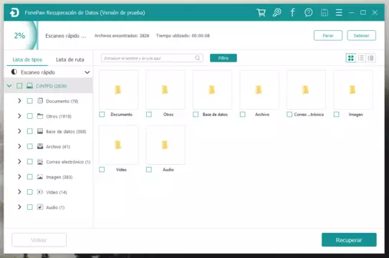Tick the Otros folder thumbnail checkbox

[x=149, y=115]
